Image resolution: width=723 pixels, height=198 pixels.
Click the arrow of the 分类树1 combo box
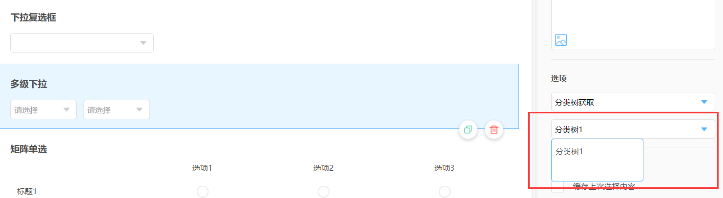pyautogui.click(x=704, y=129)
